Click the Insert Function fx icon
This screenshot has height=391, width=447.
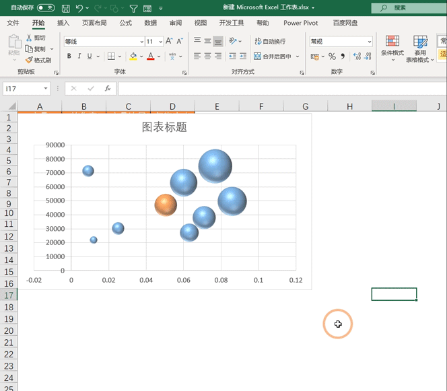[x=107, y=88]
